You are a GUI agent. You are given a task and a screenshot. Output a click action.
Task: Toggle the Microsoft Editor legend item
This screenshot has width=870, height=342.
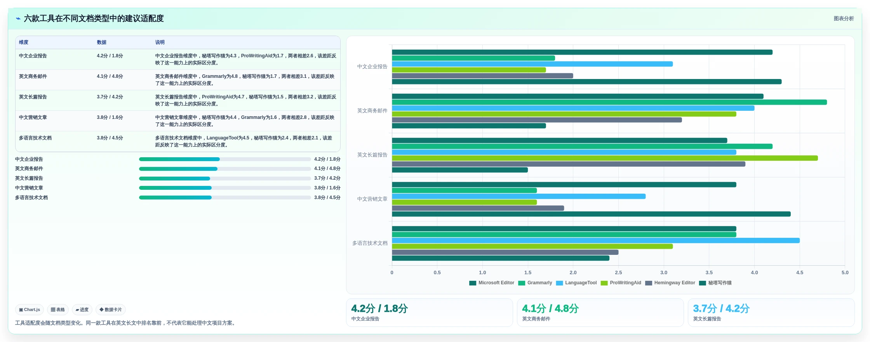[492, 283]
